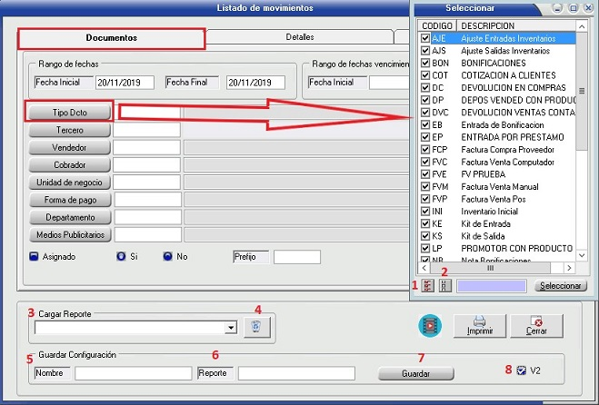This screenshot has width=599, height=405.
Task: Uncheck the FVP Factura Venta Pos checkbox
Action: coord(425,198)
